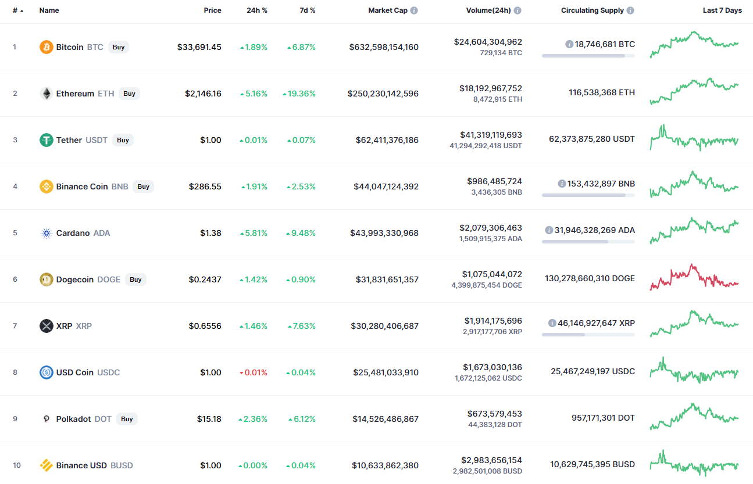Screen dimensions: 753x484
Task: Click XRP price $0.6556
Action: [205, 326]
